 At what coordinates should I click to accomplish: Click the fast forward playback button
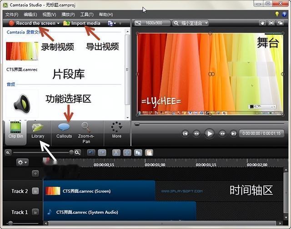[222, 134]
